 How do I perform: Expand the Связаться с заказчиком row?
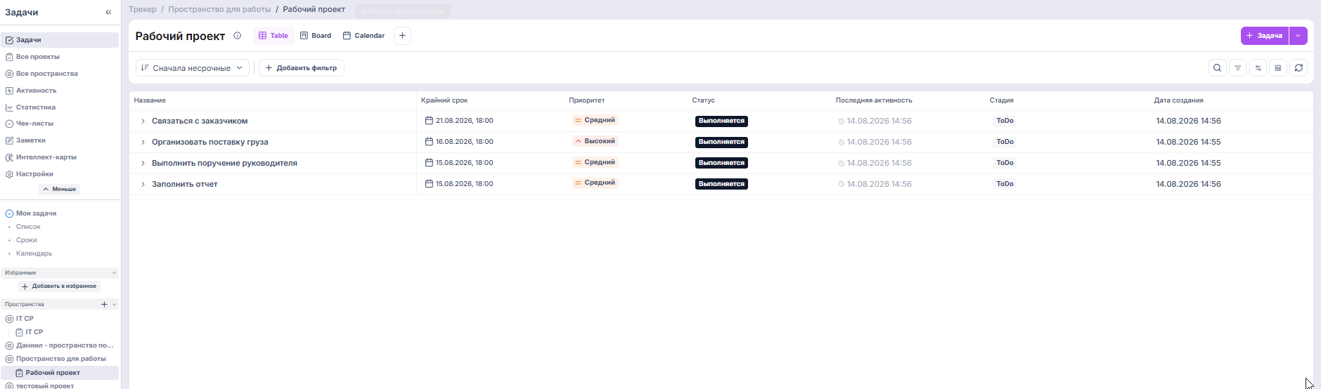click(143, 121)
